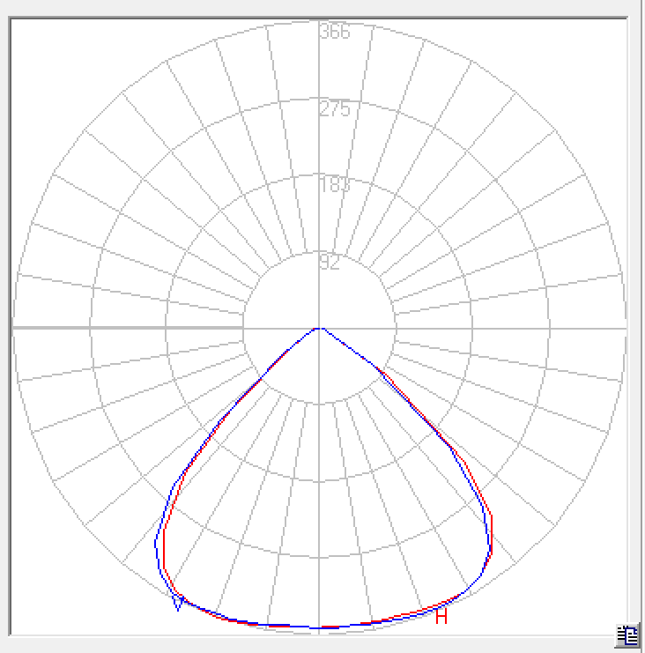
Task: Click the lowest point of the blue curve
Action: click(317, 628)
